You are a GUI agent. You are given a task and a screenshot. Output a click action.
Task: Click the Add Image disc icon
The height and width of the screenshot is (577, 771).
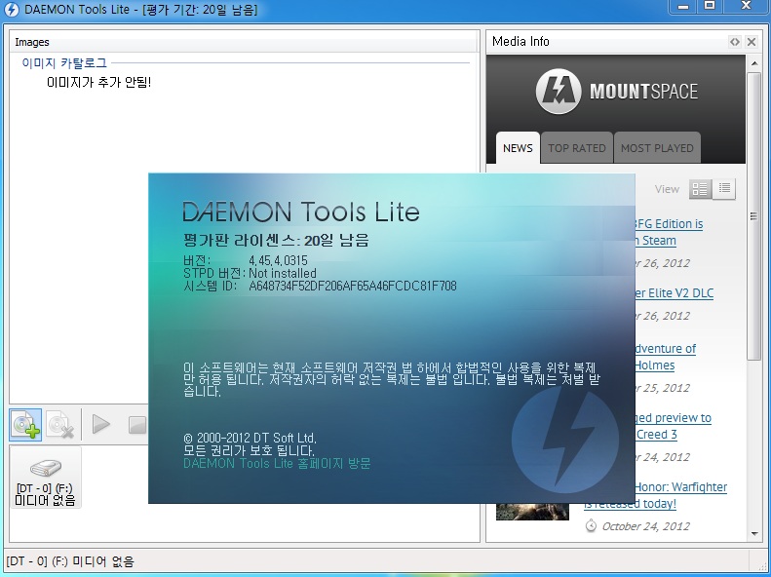25,424
